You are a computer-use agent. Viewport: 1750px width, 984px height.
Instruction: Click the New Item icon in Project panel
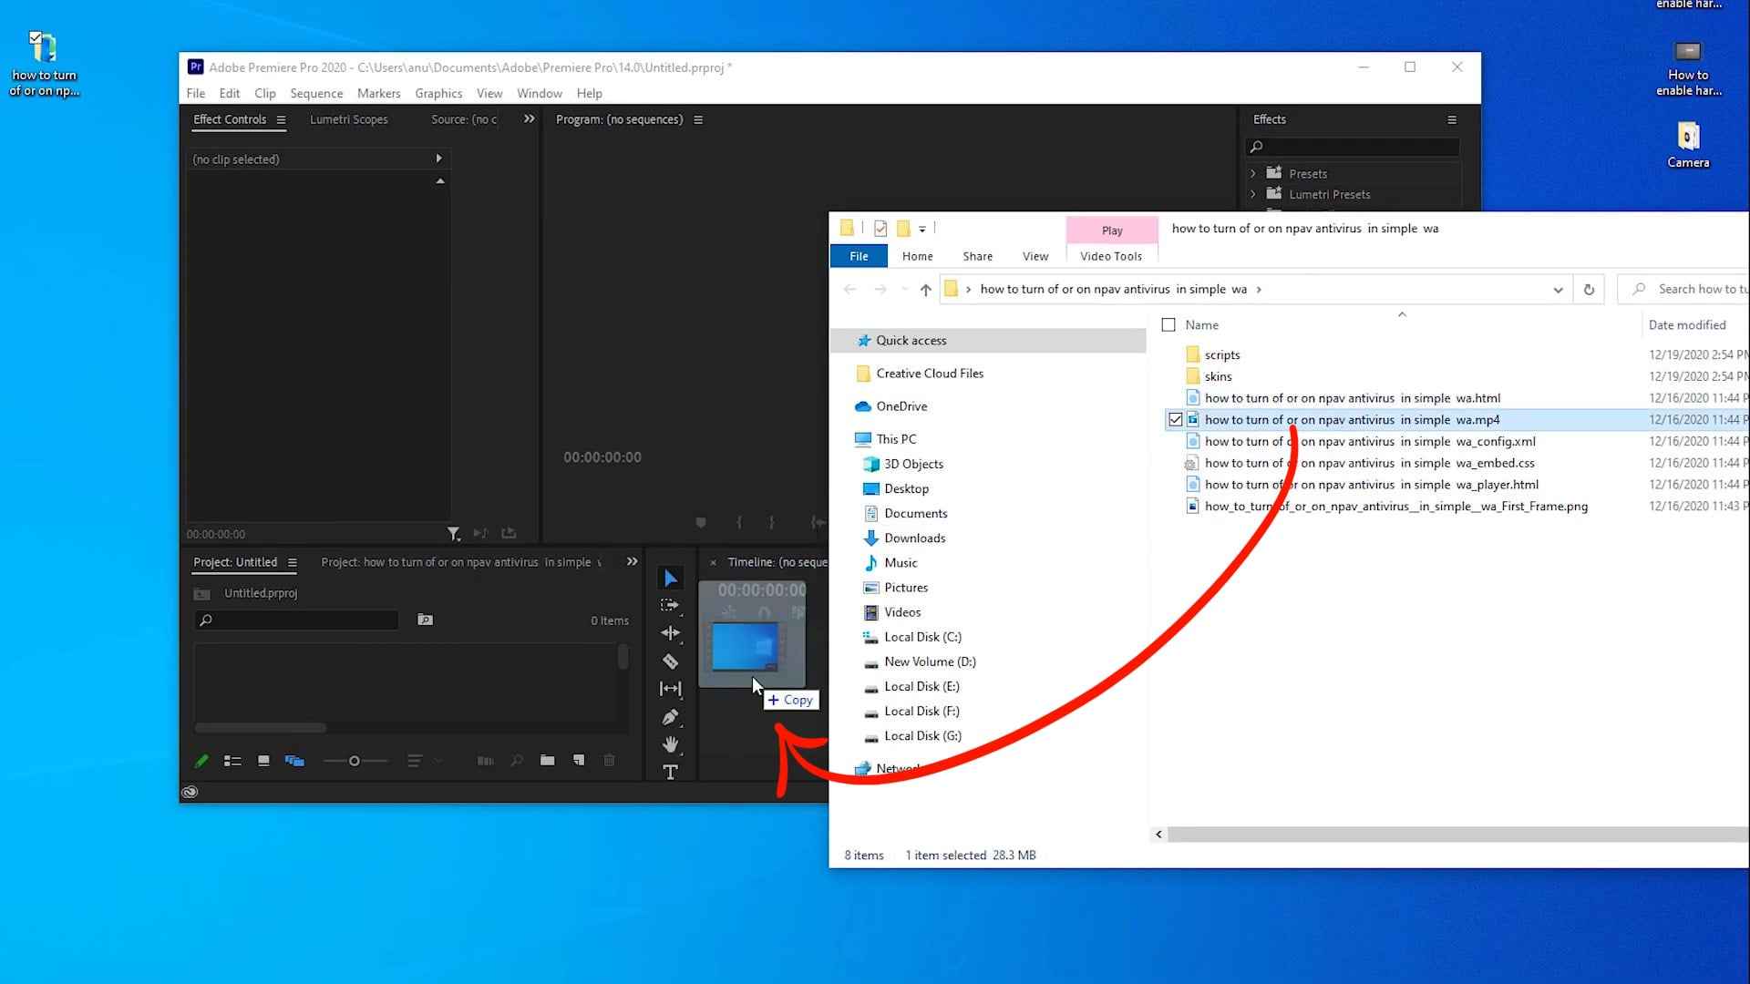click(x=578, y=760)
